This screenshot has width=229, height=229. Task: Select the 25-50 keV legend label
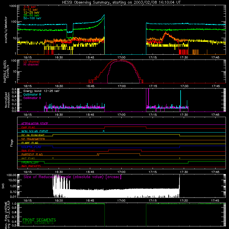pos(31,15)
